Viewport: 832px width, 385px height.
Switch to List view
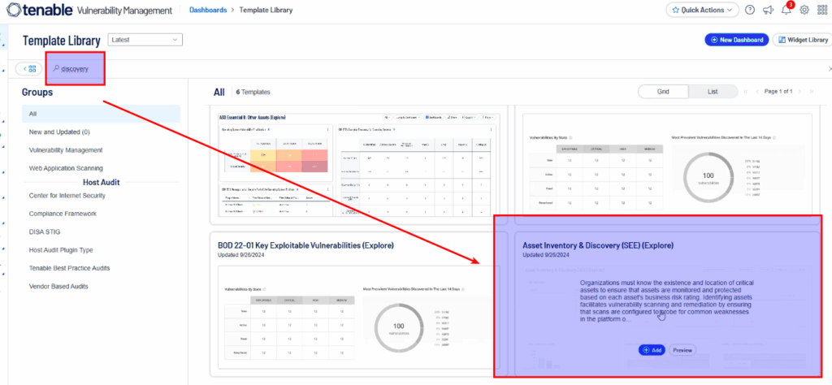pos(712,92)
